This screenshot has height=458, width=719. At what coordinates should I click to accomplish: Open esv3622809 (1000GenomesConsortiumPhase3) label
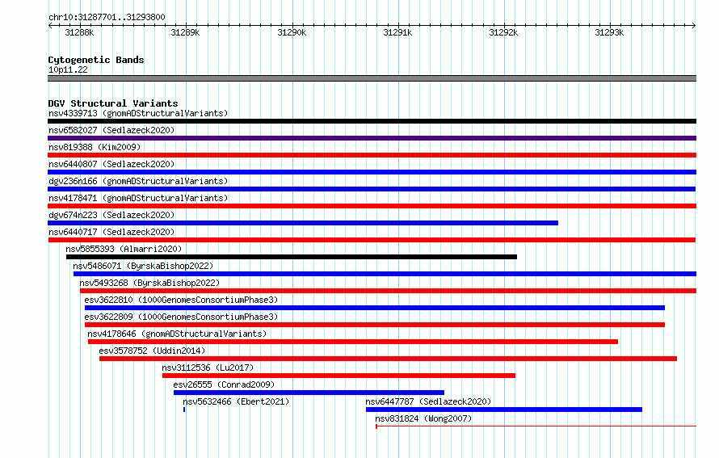pos(181,317)
